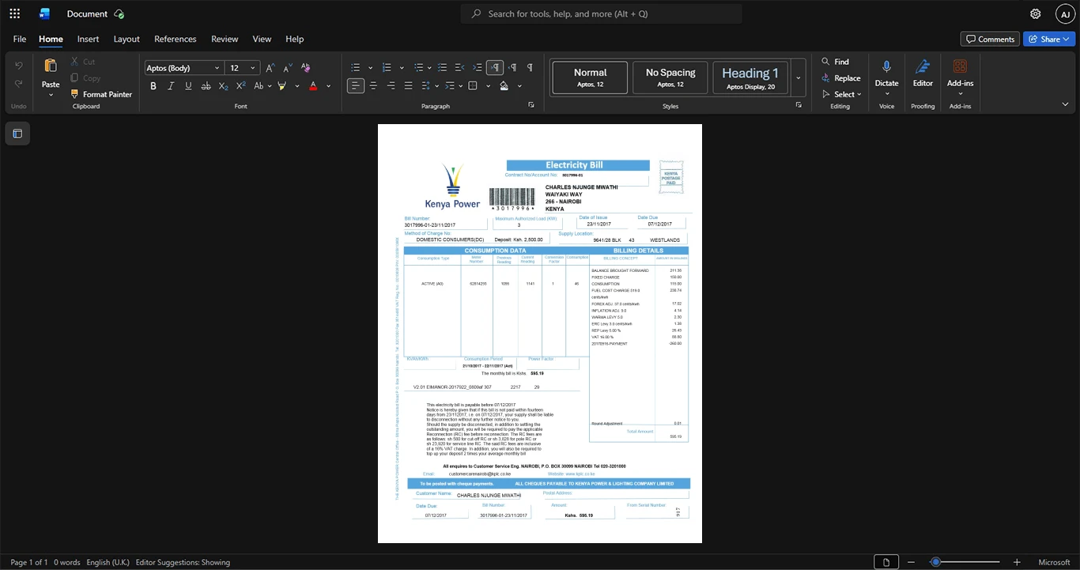This screenshot has height=570, width=1080.
Task: Open the Dictate microphone tool
Action: click(x=886, y=74)
